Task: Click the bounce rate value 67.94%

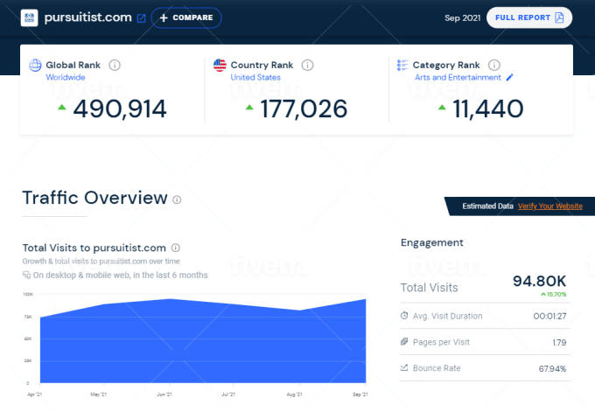Action: pyautogui.click(x=552, y=369)
